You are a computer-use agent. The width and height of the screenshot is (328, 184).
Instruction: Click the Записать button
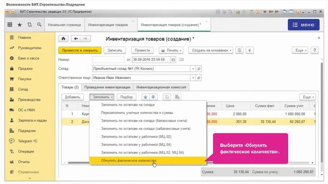(115, 50)
